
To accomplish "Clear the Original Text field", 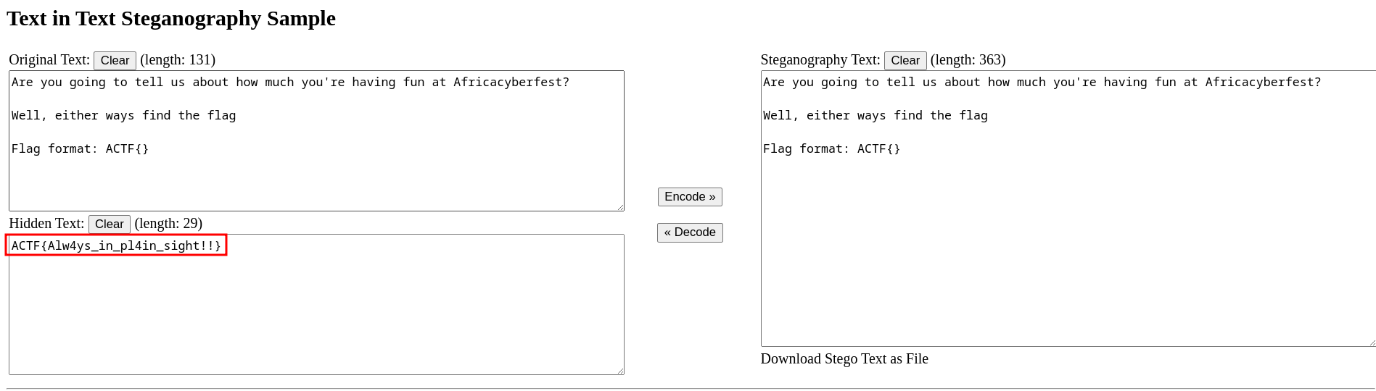I will pyautogui.click(x=115, y=61).
